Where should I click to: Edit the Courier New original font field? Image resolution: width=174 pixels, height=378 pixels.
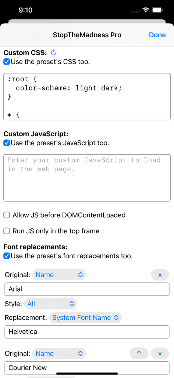coord(87,368)
